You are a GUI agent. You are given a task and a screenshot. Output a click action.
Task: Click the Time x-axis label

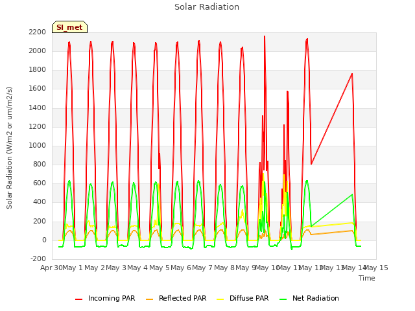pyautogui.click(x=367, y=278)
